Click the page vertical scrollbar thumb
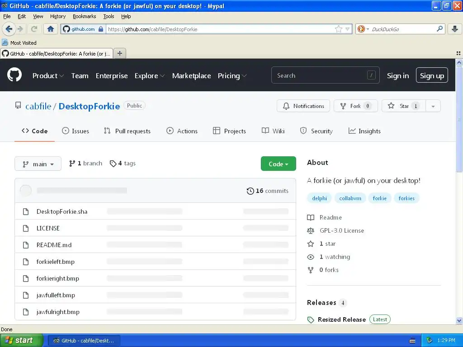This screenshot has height=347, width=463. pyautogui.click(x=459, y=119)
